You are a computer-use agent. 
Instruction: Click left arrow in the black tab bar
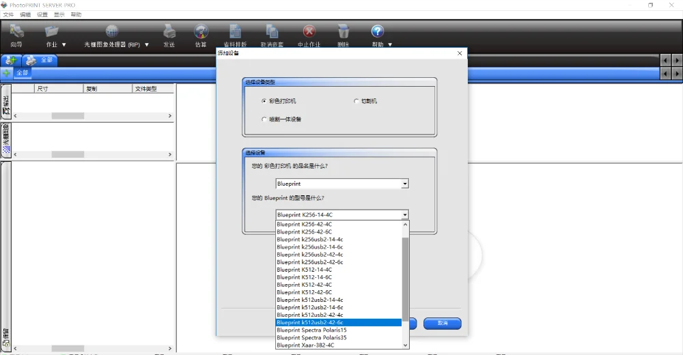[665, 60]
